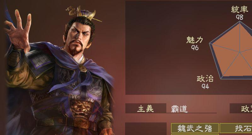
Task: Click the center of the pentagon radar chart
Action: click(240, 52)
